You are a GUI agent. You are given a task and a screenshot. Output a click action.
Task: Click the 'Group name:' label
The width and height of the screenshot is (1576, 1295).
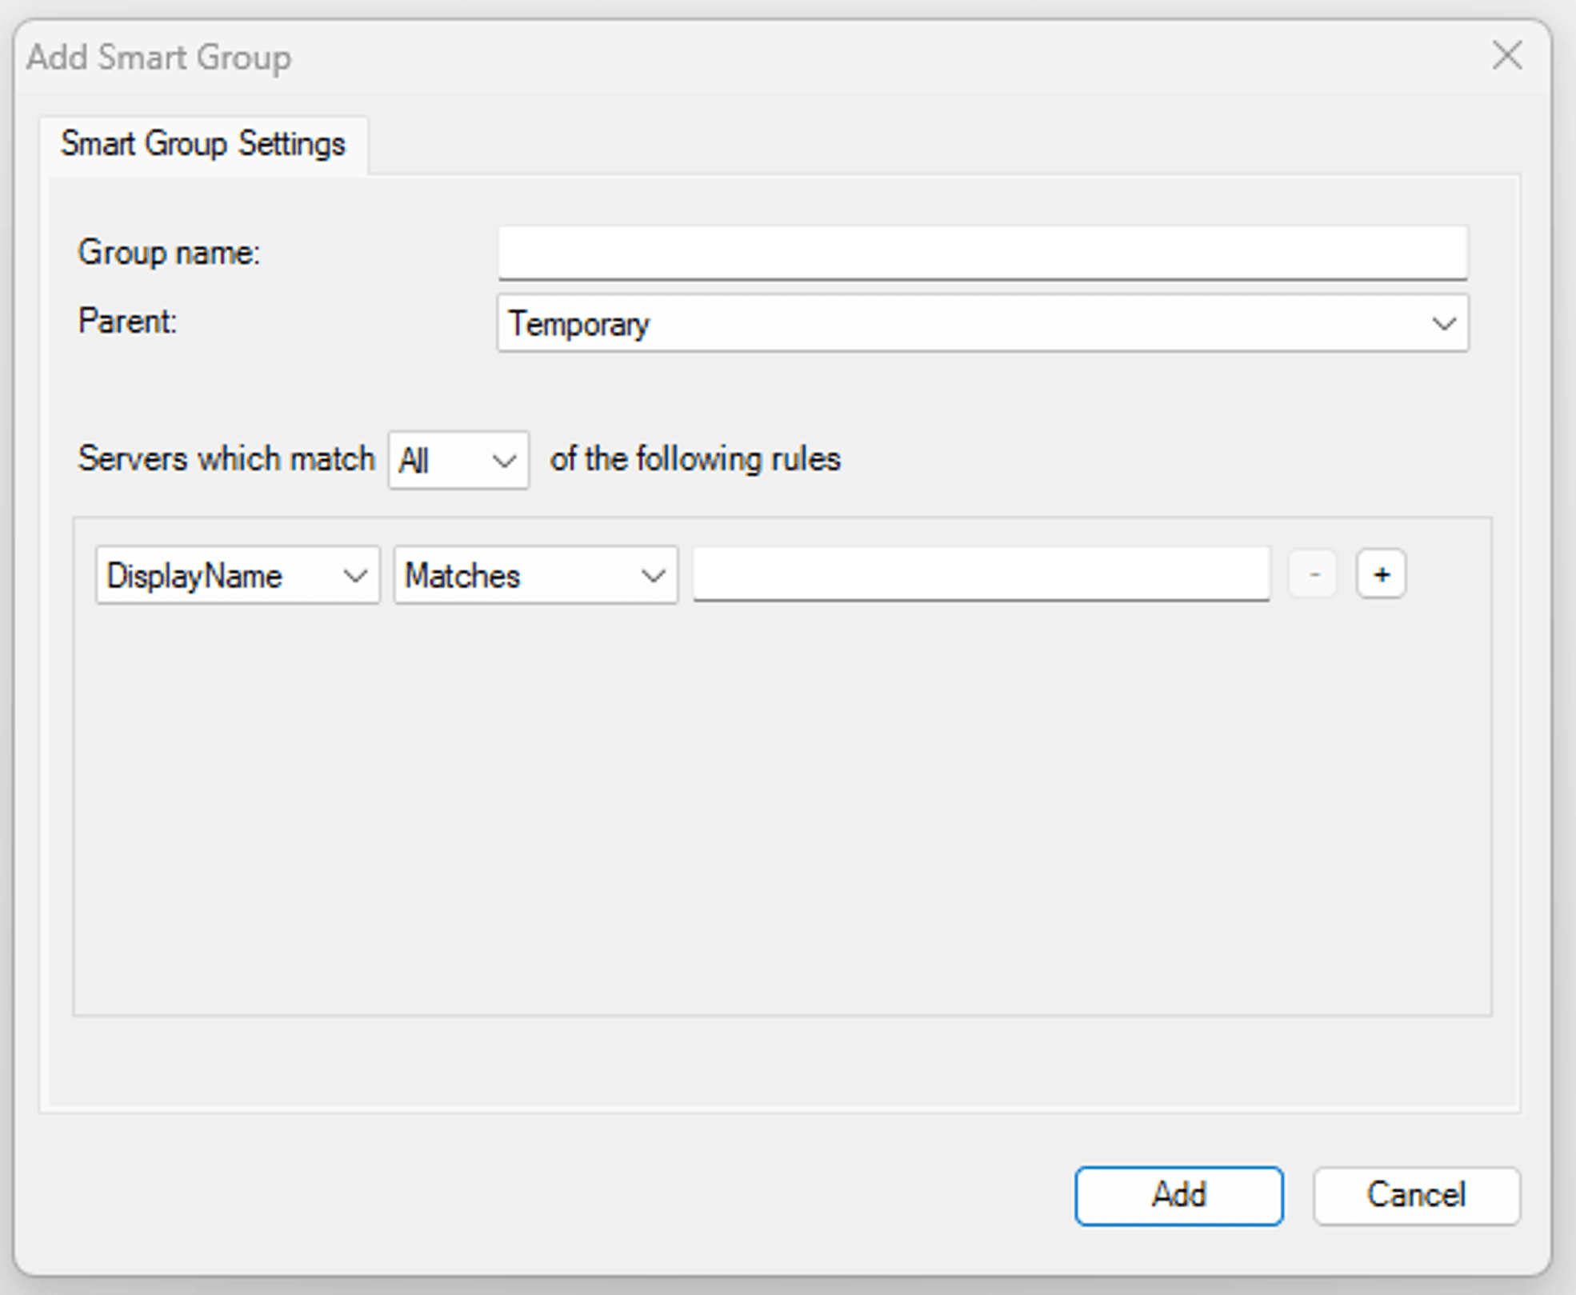pyautogui.click(x=169, y=253)
